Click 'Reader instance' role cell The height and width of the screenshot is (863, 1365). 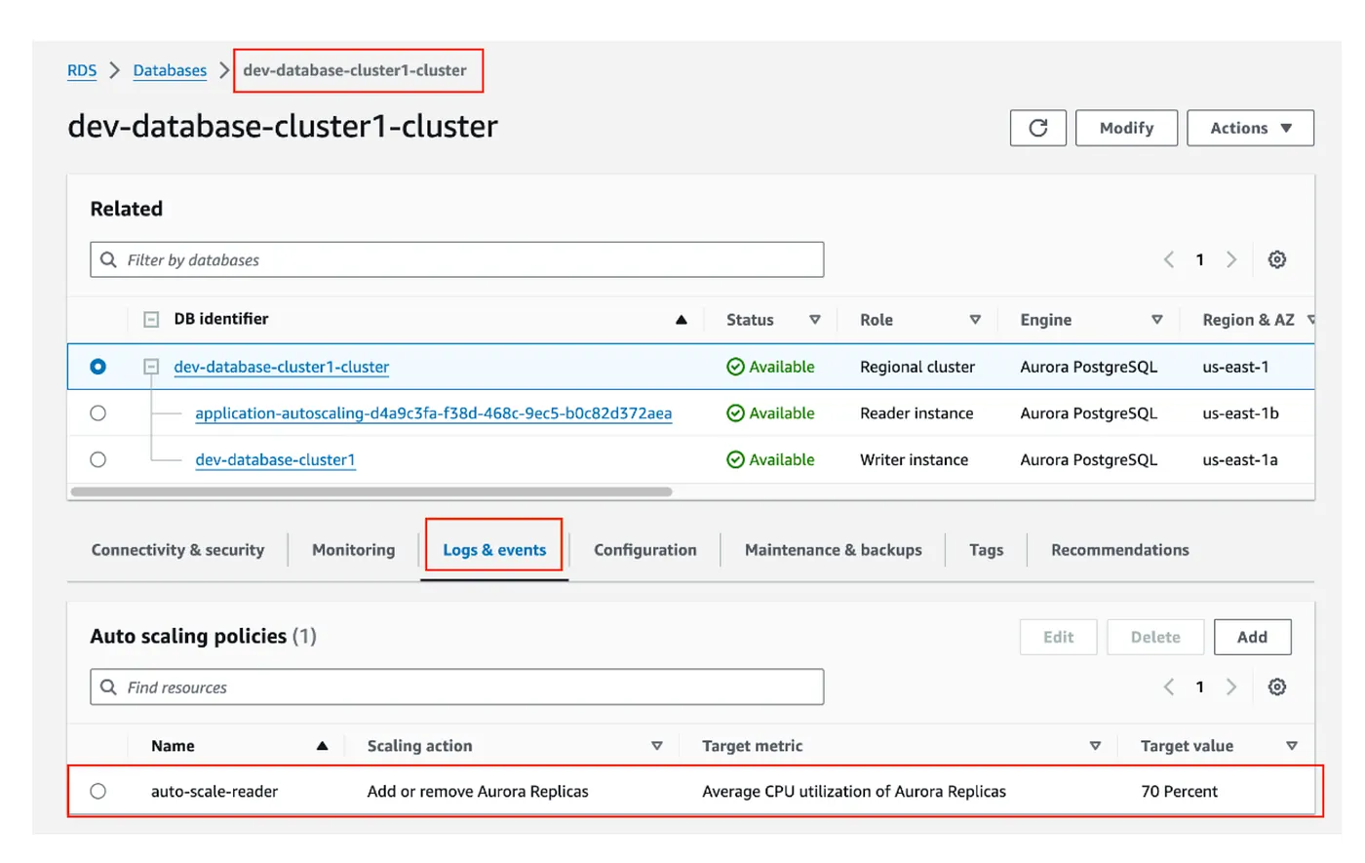(x=916, y=413)
